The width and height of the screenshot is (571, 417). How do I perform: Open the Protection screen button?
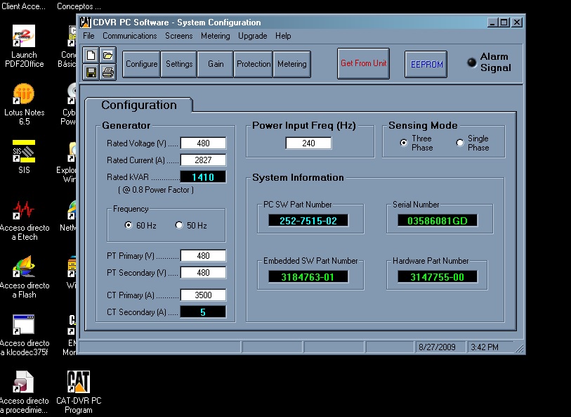[254, 64]
